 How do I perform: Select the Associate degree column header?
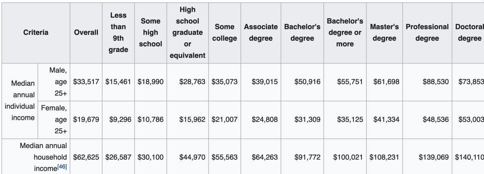261,32
